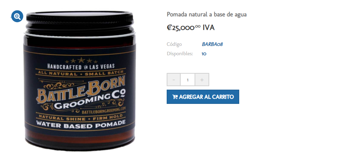Click the jar's black screw lid
This screenshot has width=340, height=156.
[80, 23]
